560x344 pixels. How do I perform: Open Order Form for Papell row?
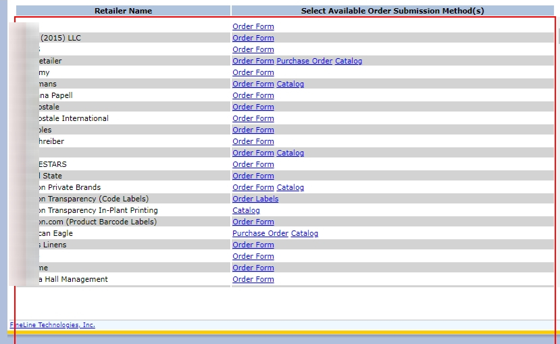click(253, 95)
